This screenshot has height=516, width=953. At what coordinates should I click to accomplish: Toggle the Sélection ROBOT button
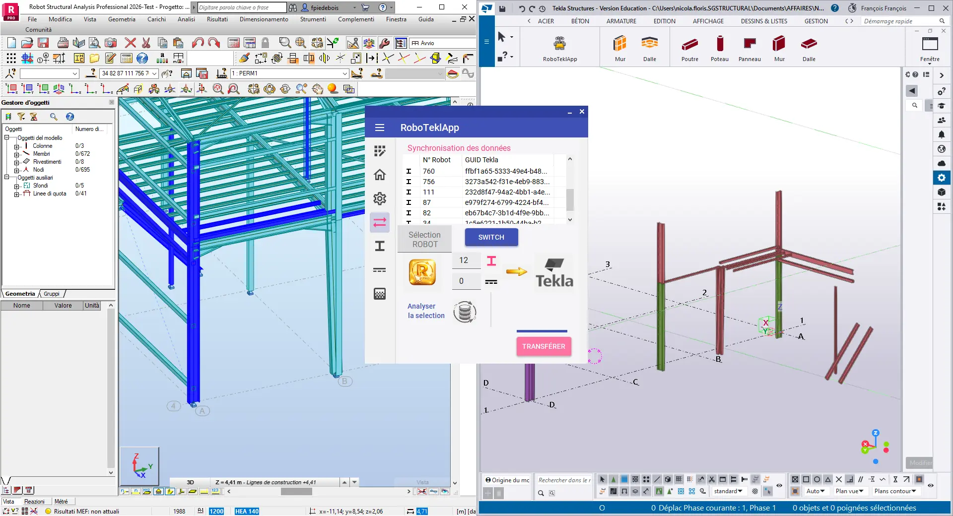coord(425,240)
